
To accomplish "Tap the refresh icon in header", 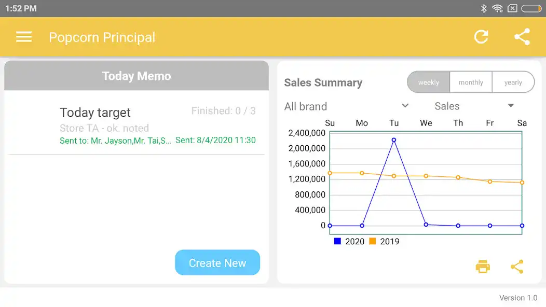I will pyautogui.click(x=481, y=37).
